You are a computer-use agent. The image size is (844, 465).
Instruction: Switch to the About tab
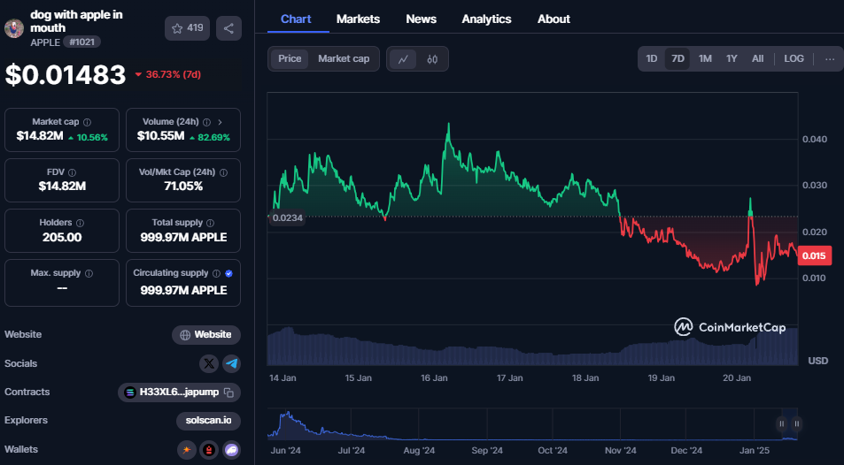pos(554,19)
